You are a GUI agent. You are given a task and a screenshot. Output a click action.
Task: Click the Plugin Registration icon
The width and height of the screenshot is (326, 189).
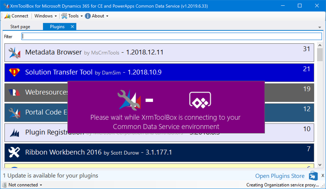pyautogui.click(x=14, y=132)
